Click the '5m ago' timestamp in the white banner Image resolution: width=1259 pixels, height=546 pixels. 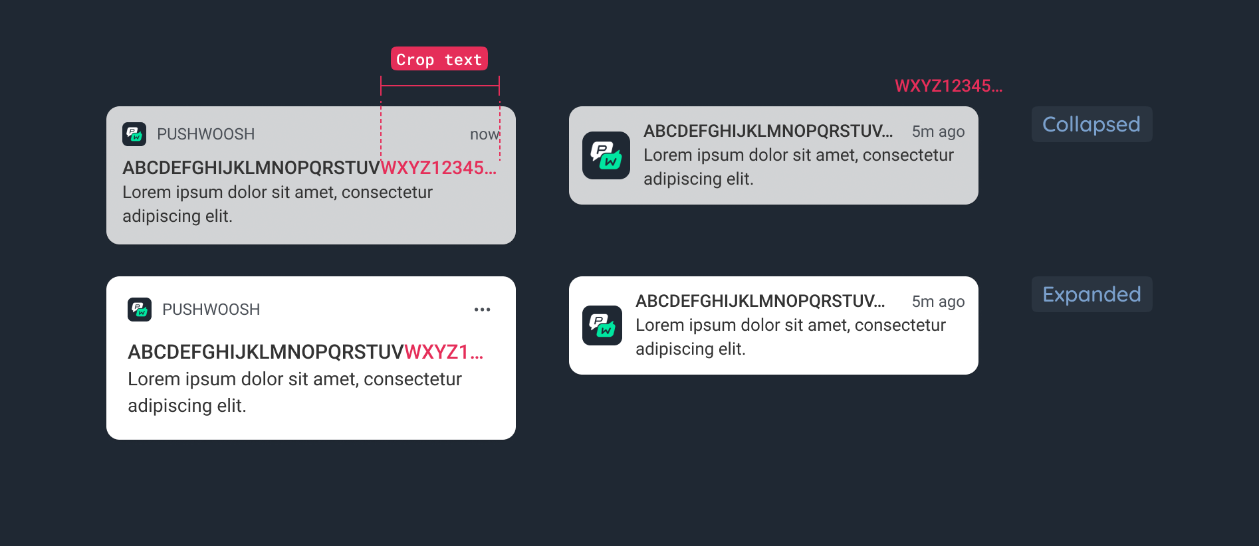[938, 302]
